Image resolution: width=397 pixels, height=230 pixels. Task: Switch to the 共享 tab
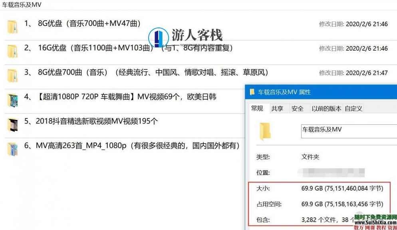tap(277, 108)
